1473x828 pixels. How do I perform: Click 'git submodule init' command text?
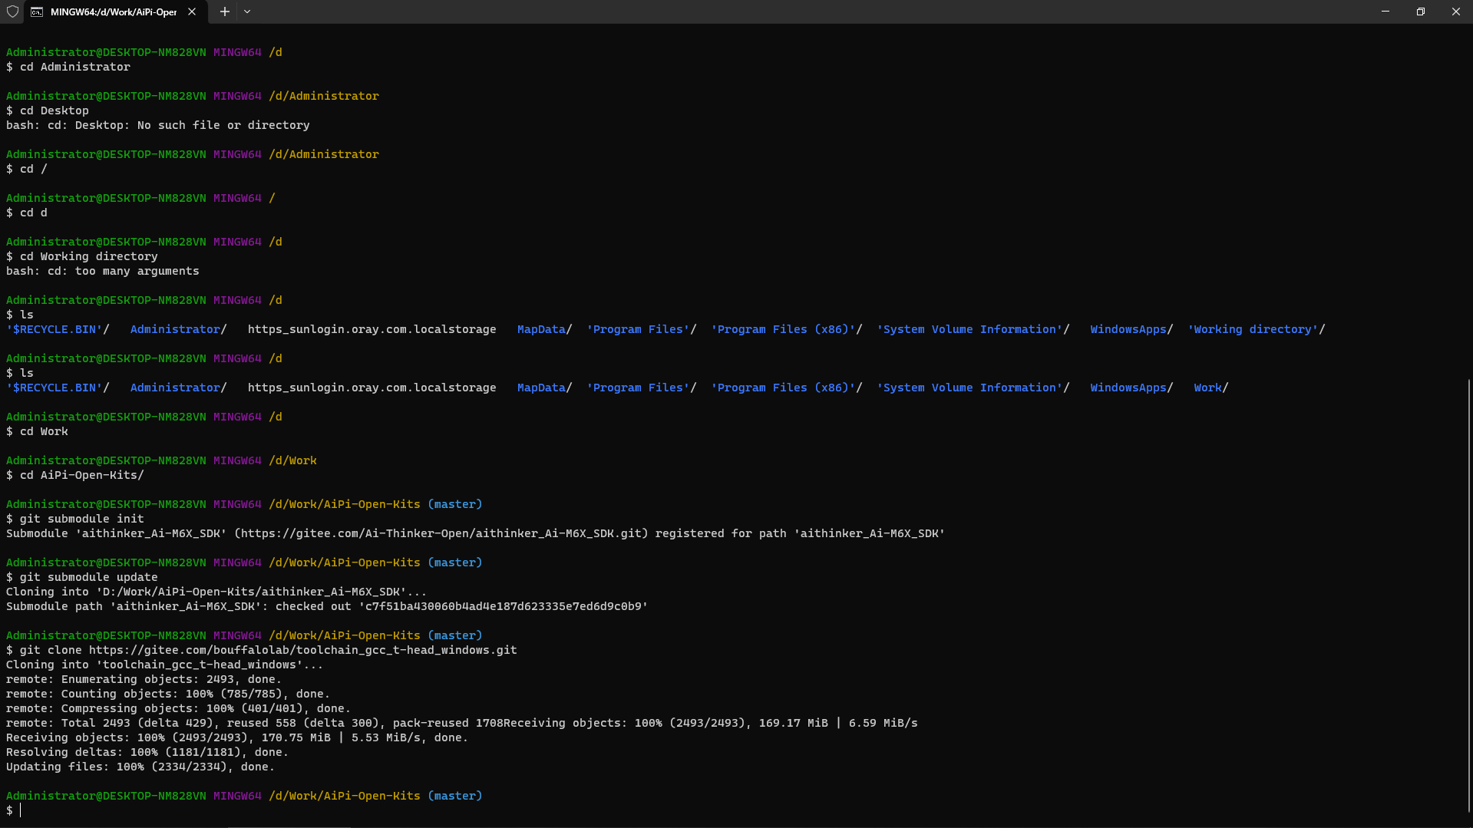point(81,519)
